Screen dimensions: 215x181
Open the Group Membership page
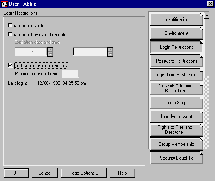pos(176,144)
